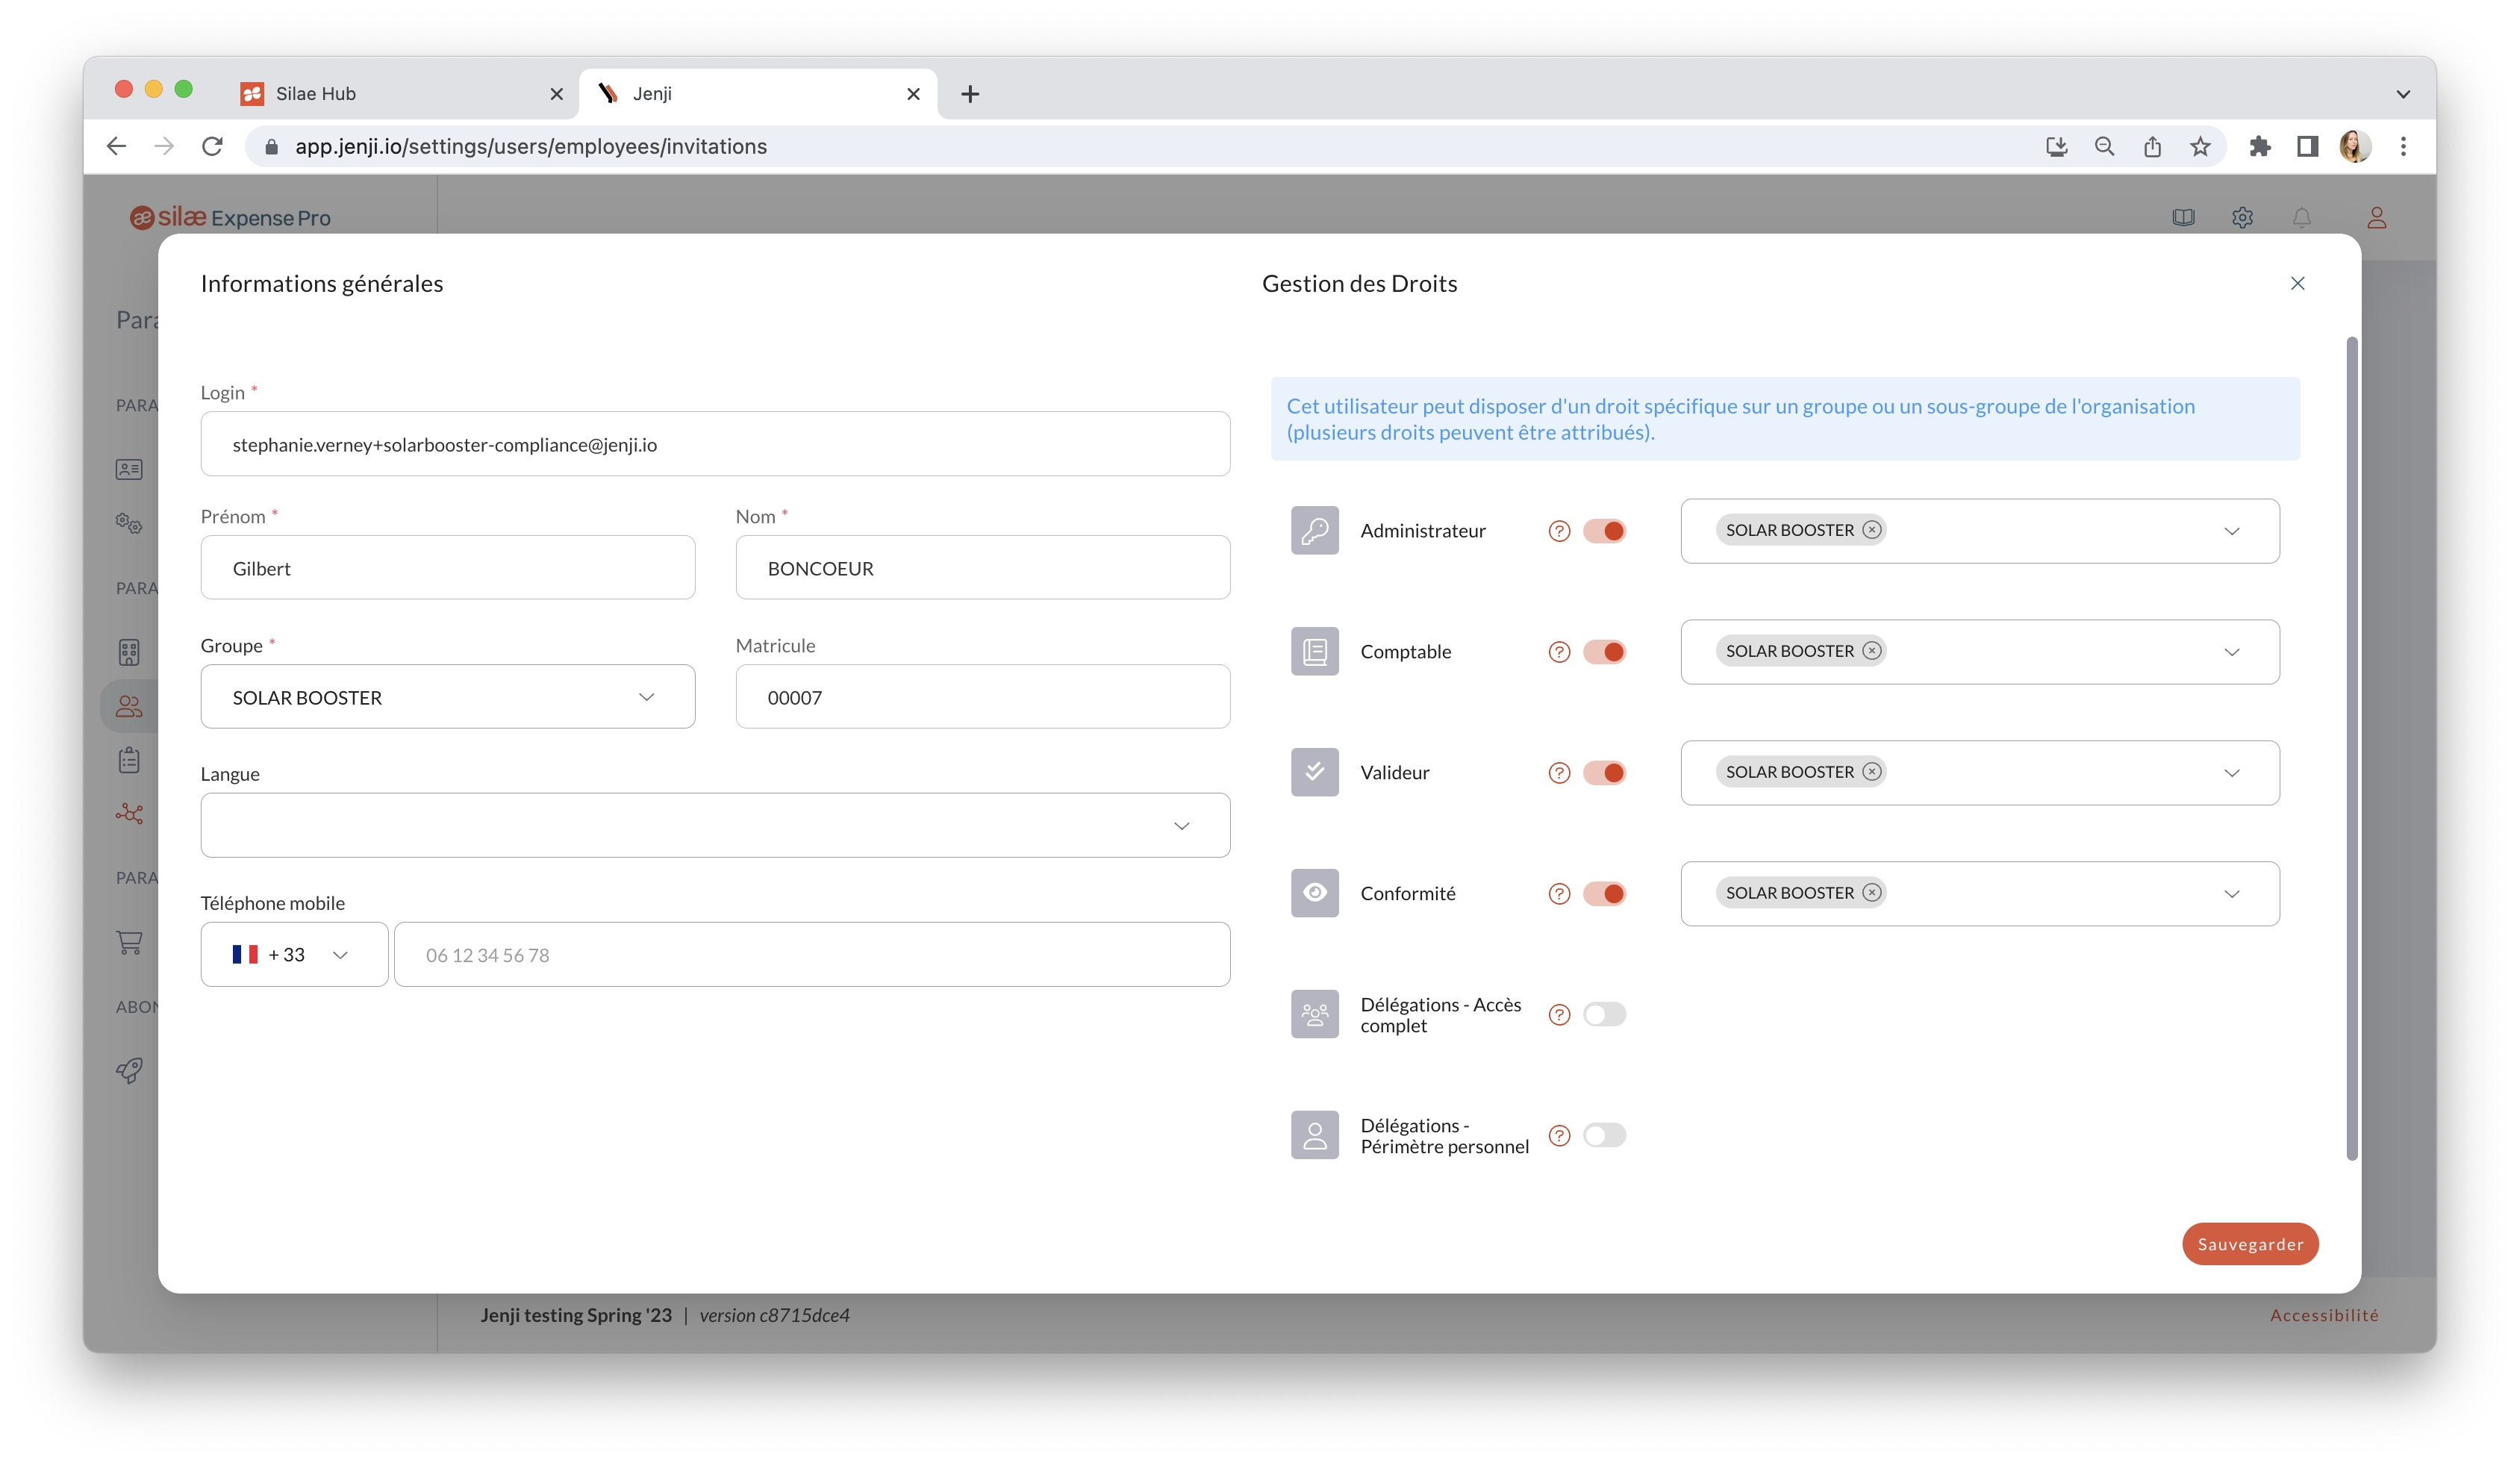Viewport: 2520px width, 1463px height.
Task: Open settings gear in app header
Action: tap(2242, 217)
